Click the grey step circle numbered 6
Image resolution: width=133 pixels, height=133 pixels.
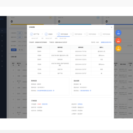click(x=101, y=34)
